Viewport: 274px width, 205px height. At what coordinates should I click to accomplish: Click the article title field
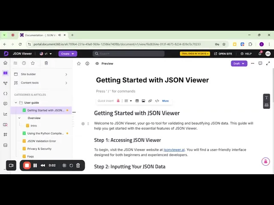point(152,80)
